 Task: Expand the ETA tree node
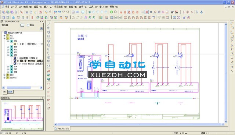point(8,47)
